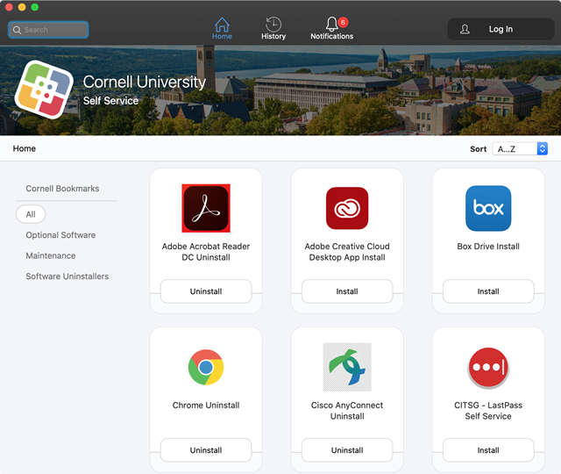Select the All category filter
Image resolution: width=561 pixels, height=474 pixels.
tap(31, 214)
